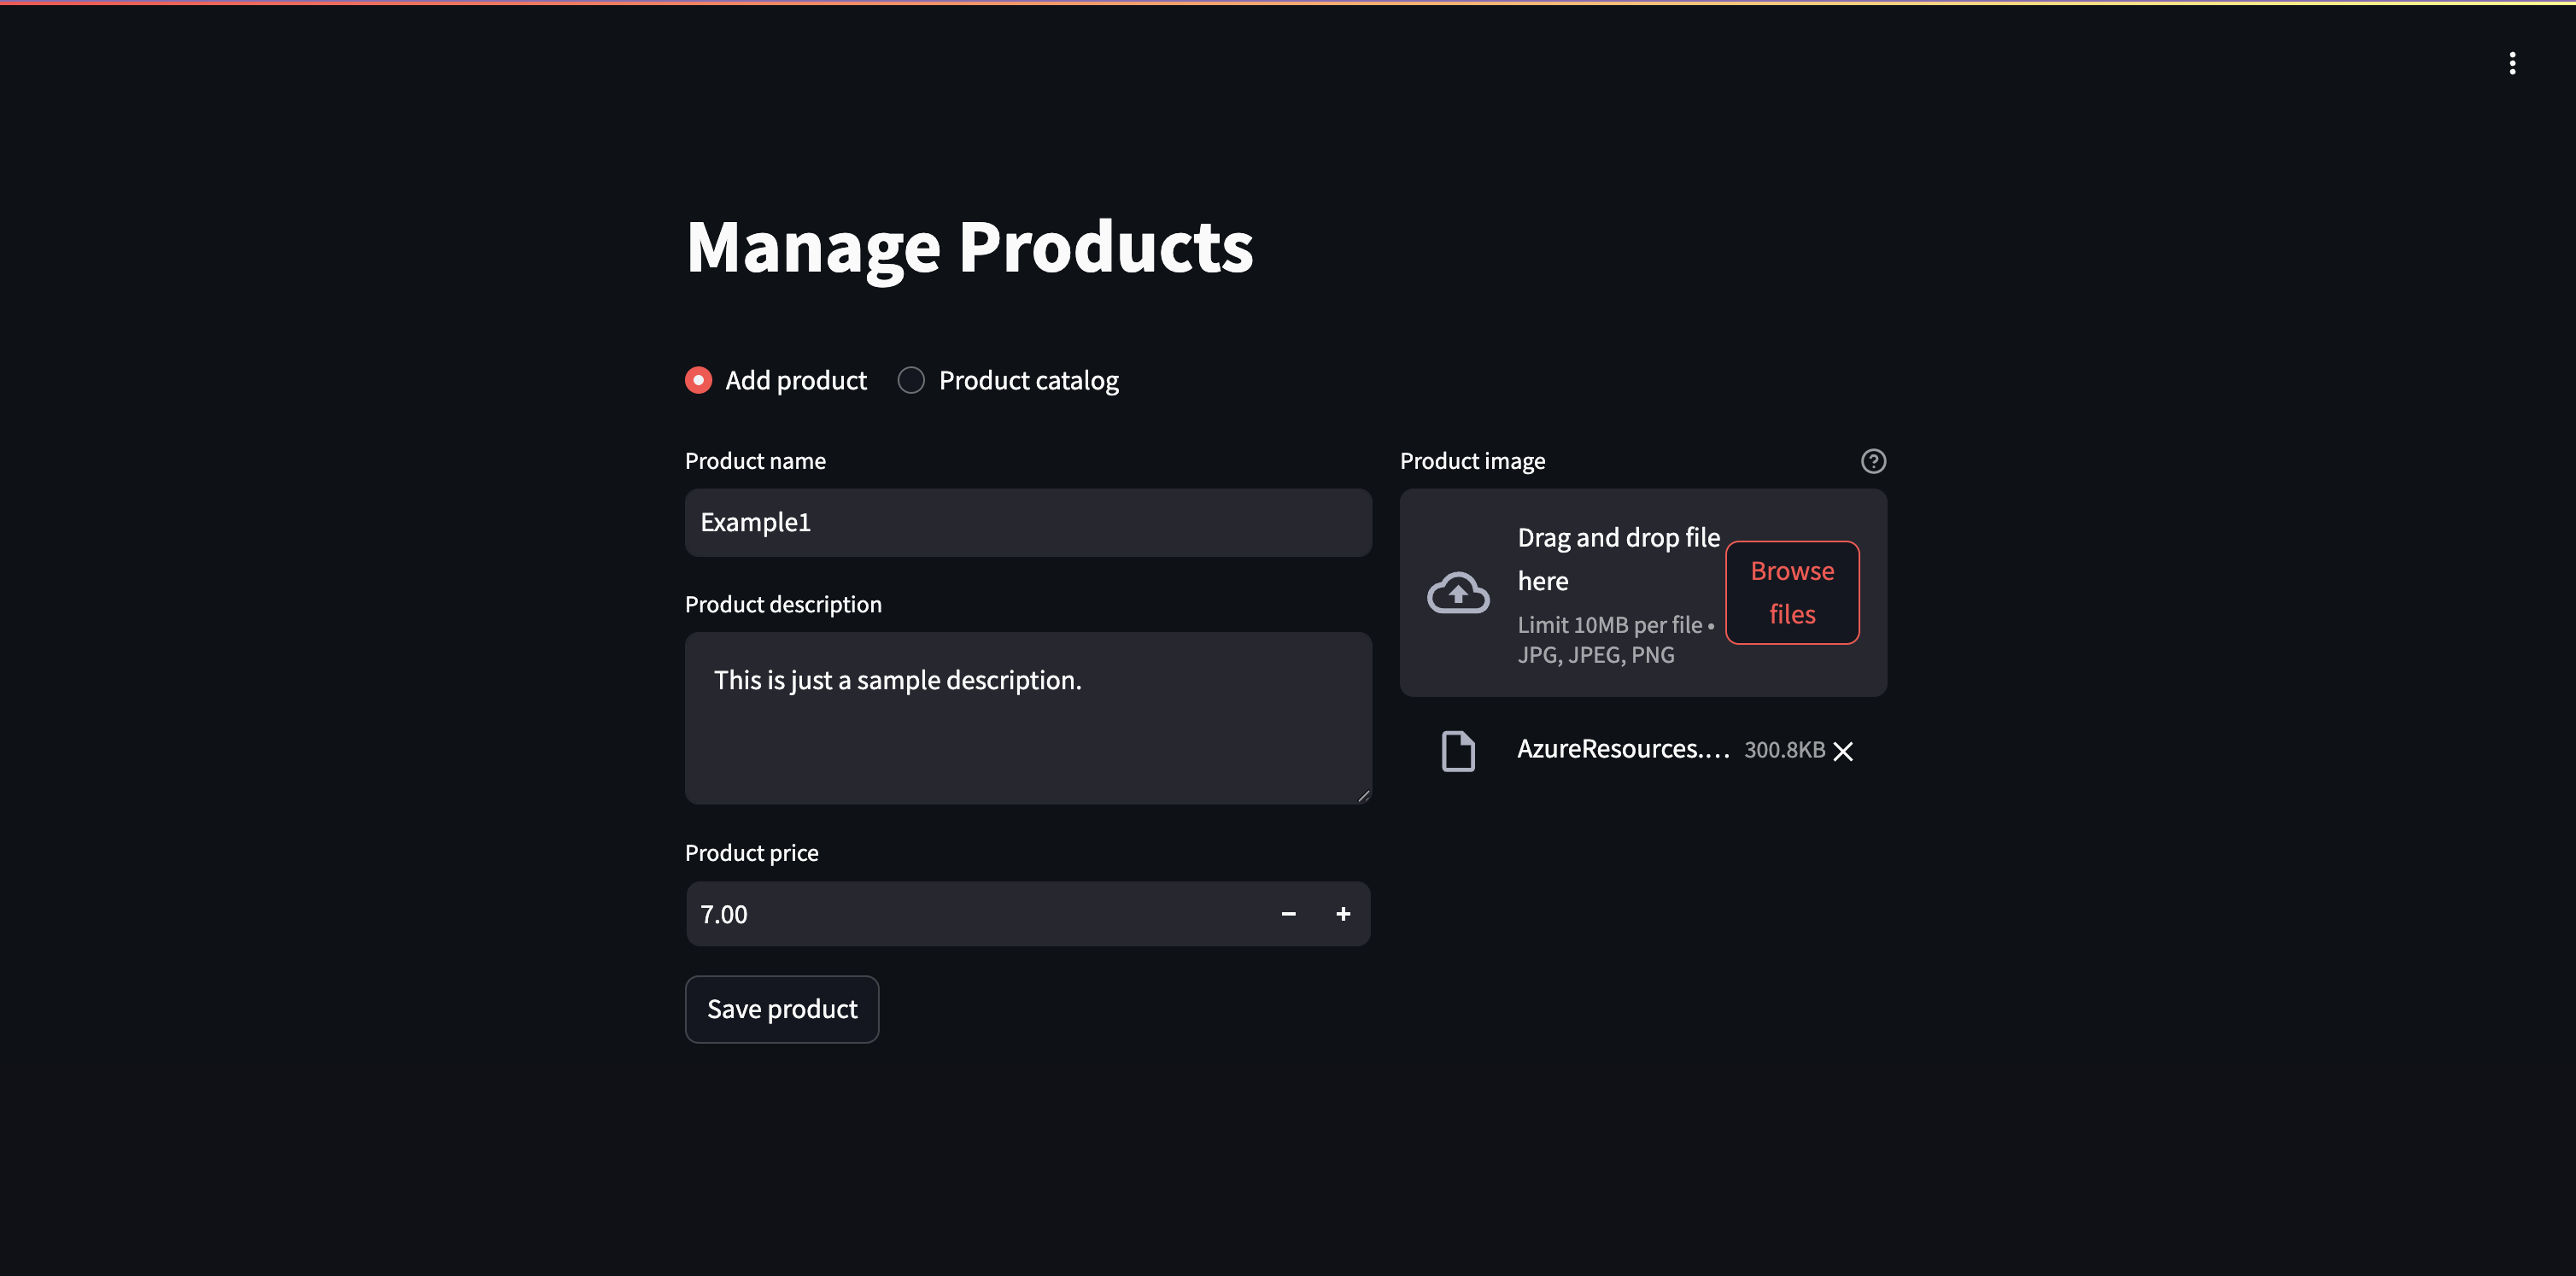Click the cloud upload icon
The image size is (2576, 1276).
[1457, 593]
